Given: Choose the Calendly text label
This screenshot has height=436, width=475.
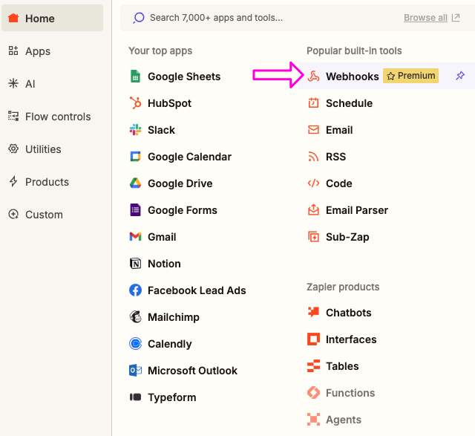Looking at the screenshot, I should [x=170, y=344].
